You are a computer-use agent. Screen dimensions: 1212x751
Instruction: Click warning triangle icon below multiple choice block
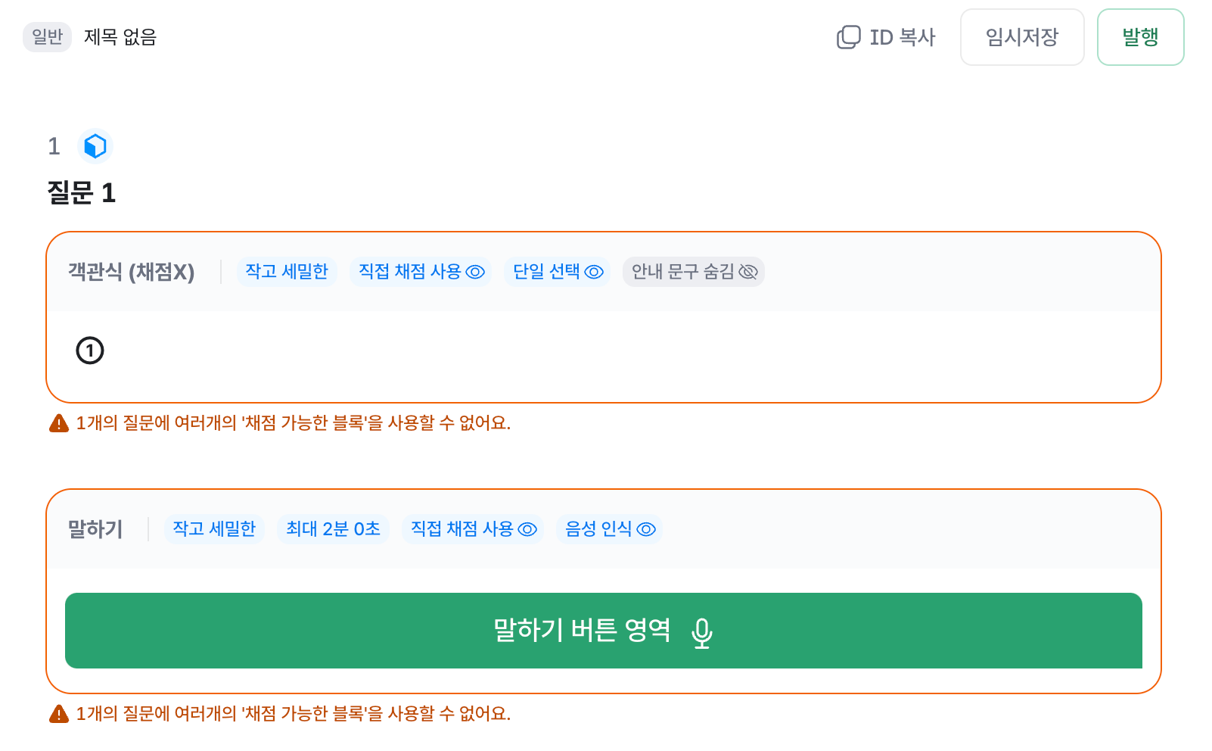59,423
